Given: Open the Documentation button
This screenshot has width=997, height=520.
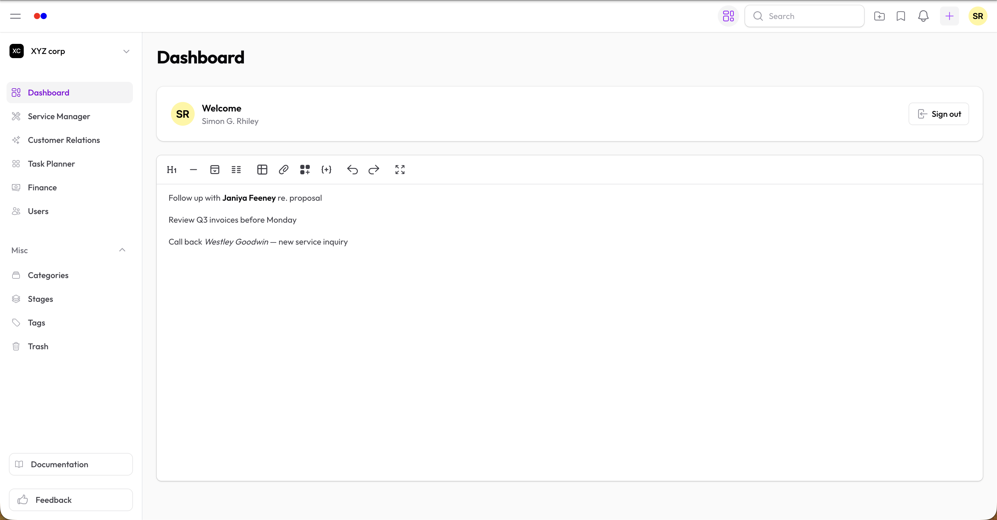Looking at the screenshot, I should coord(71,464).
